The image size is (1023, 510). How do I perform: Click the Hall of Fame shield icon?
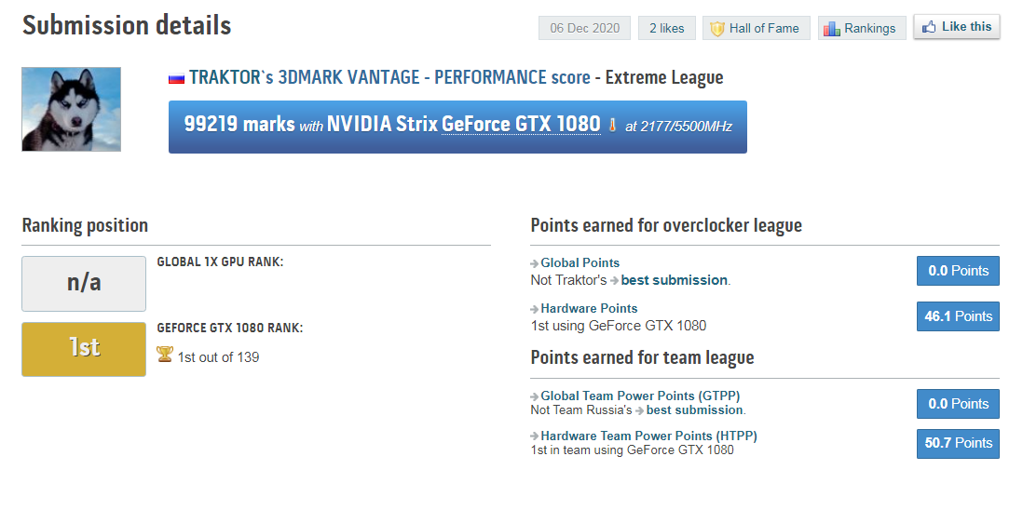click(x=717, y=29)
